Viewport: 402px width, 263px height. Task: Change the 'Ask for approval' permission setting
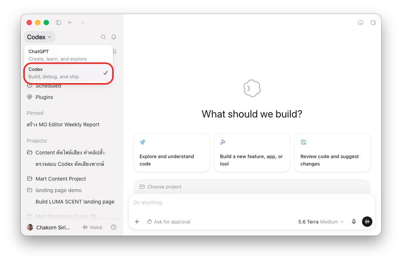pos(169,222)
